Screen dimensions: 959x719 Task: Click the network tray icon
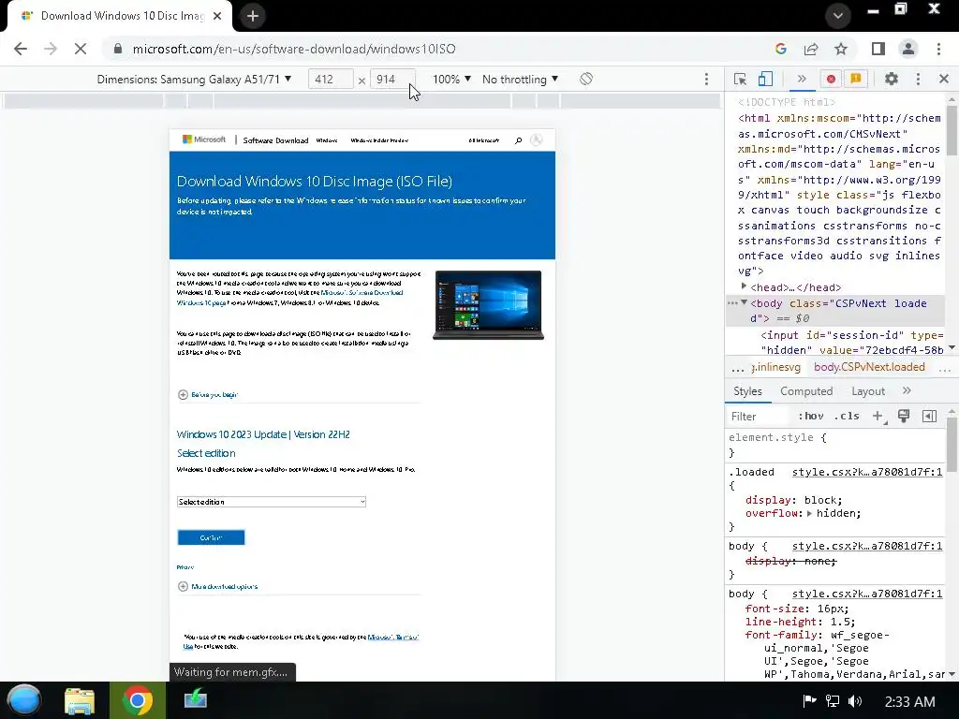click(x=832, y=700)
